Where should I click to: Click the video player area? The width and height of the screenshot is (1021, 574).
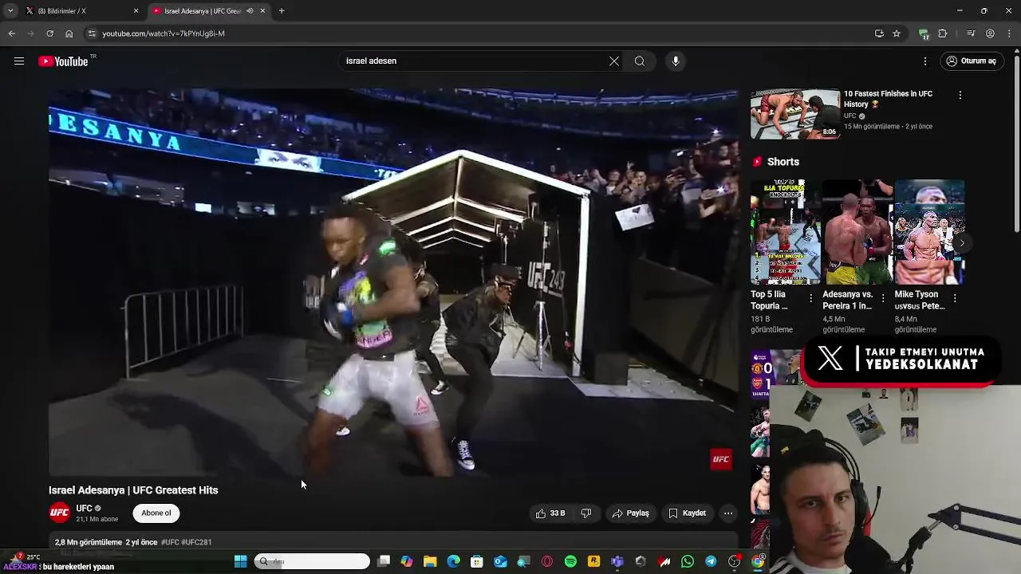pos(393,282)
